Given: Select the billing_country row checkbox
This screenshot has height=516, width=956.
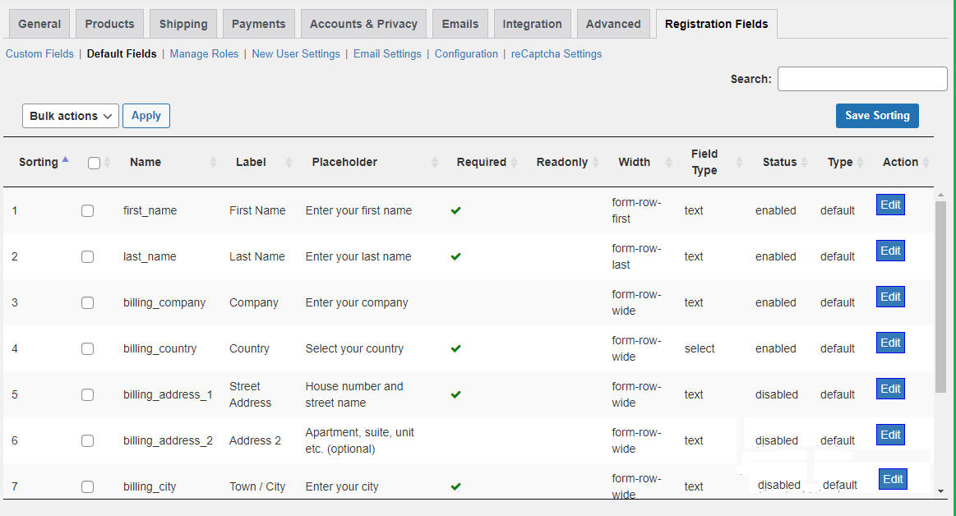Looking at the screenshot, I should pyautogui.click(x=88, y=348).
